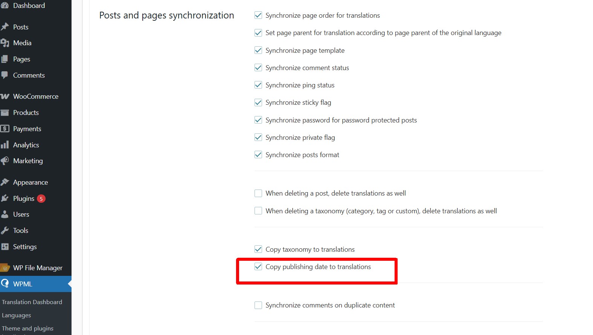This screenshot has width=593, height=335.
Task: Click the Marketing megaphone icon
Action: [5, 161]
